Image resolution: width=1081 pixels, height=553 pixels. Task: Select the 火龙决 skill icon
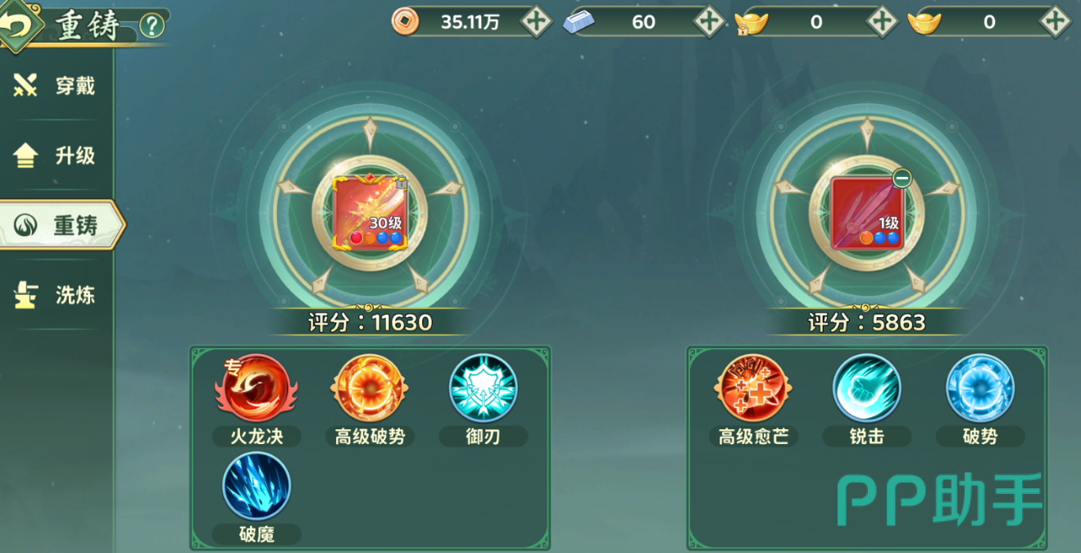[x=256, y=388]
